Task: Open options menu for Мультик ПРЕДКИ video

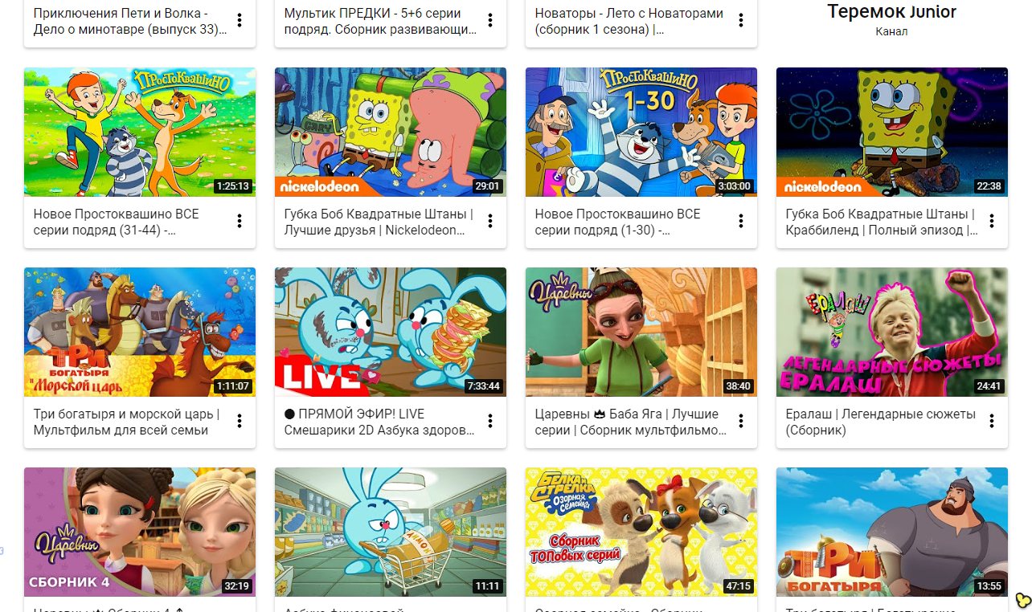Action: pyautogui.click(x=490, y=21)
